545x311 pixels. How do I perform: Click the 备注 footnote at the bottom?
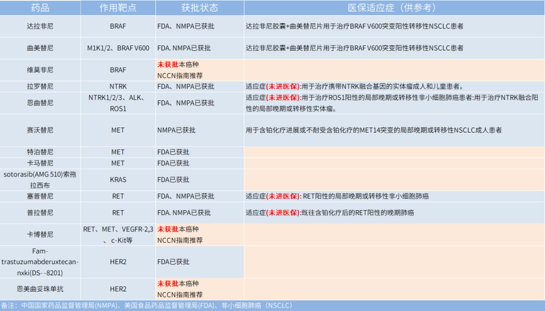[x=147, y=305]
